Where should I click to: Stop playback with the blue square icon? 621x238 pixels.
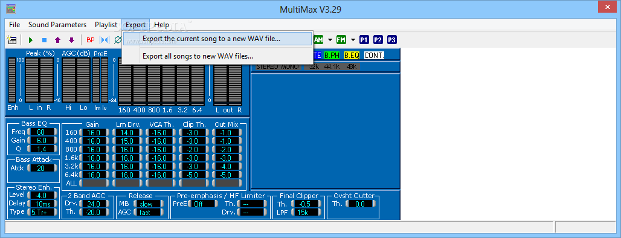(44, 40)
